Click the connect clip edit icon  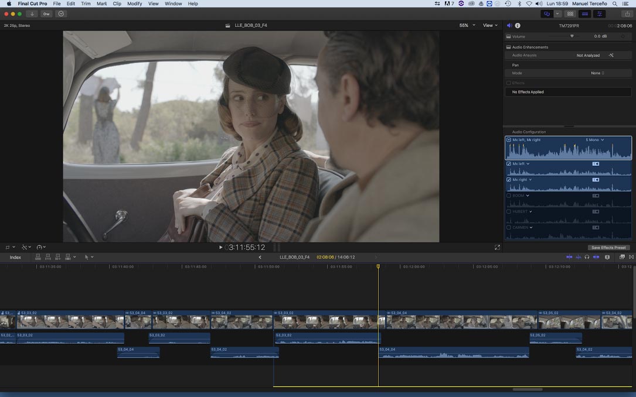click(x=38, y=257)
